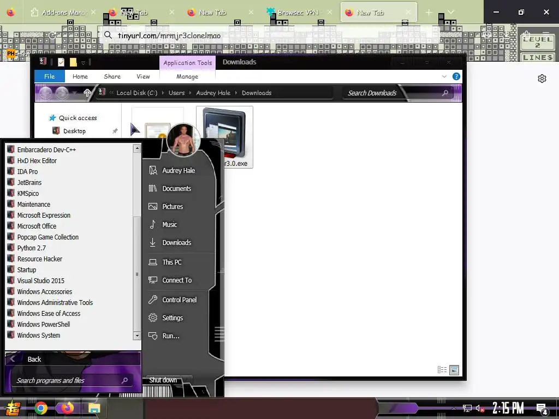Click the Pictures icon in start menu
The height and width of the screenshot is (419, 559).
pos(153,207)
